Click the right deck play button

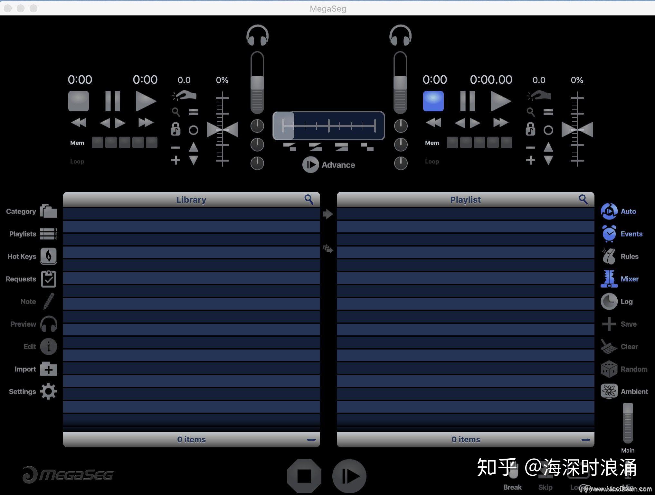(x=501, y=101)
